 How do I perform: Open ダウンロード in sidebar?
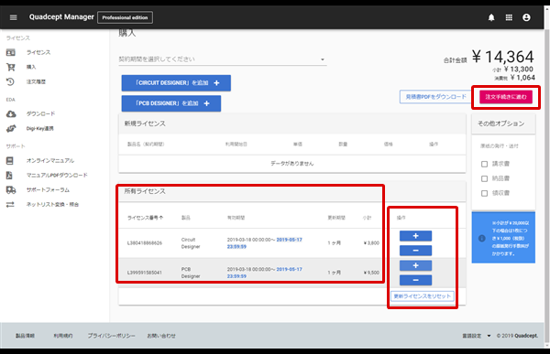[x=40, y=113]
